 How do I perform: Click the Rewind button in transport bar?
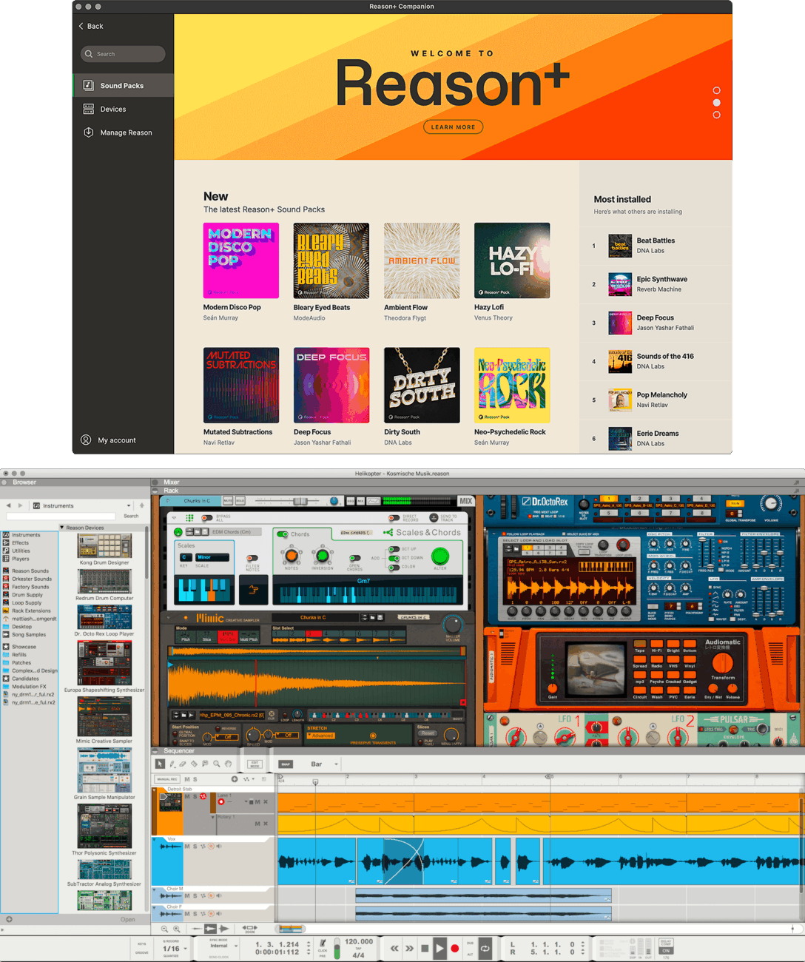pos(394,948)
